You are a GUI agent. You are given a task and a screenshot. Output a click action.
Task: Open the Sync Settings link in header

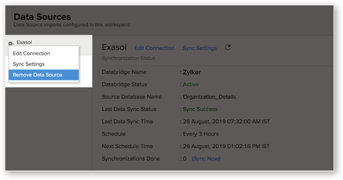200,48
